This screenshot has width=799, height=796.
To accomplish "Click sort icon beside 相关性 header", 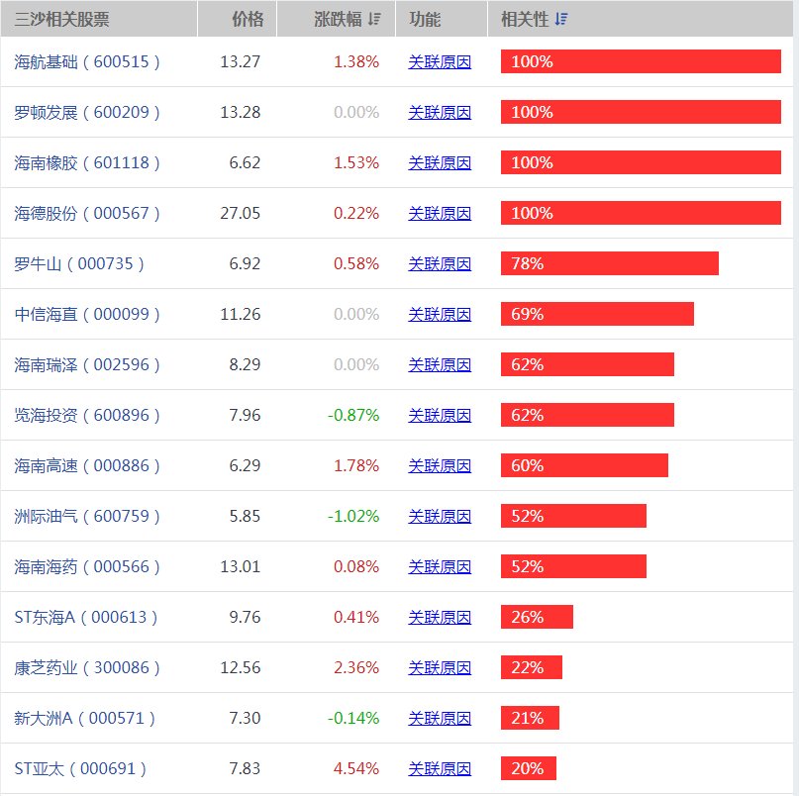I will coord(561,19).
